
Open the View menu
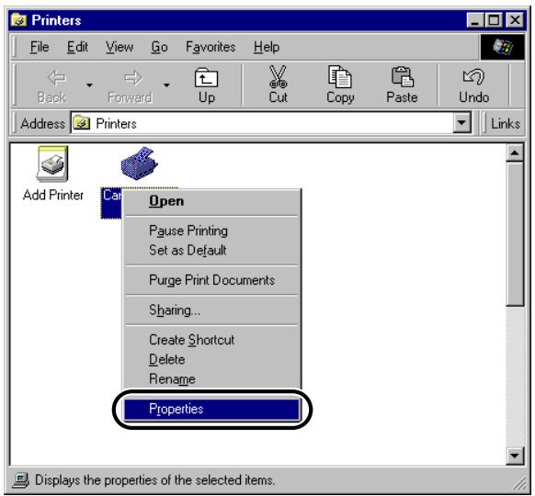click(120, 47)
